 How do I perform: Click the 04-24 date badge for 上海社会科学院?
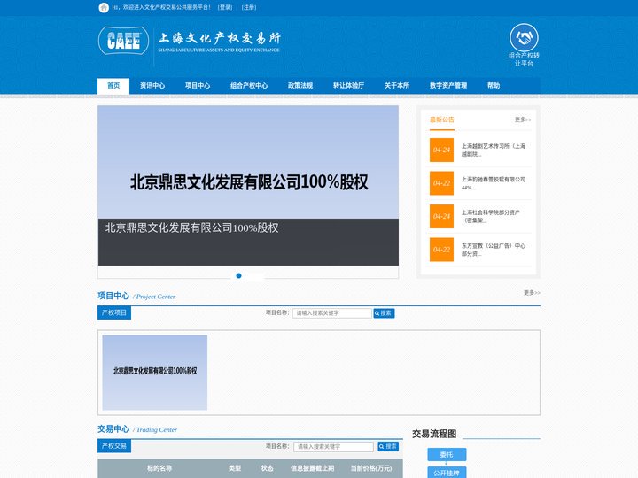click(x=441, y=216)
